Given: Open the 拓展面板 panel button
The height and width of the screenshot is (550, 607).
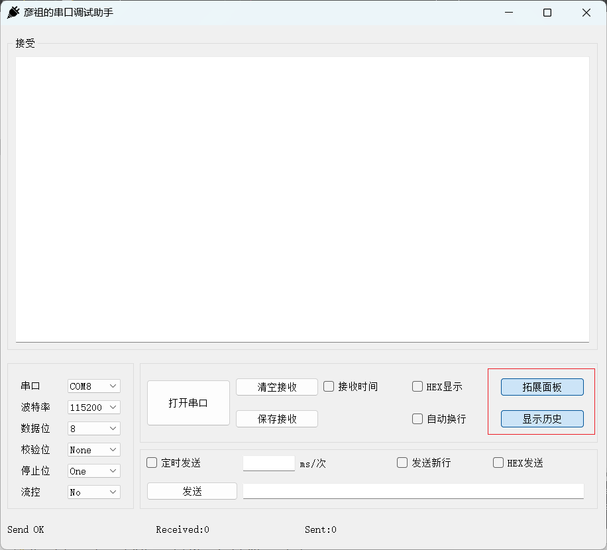Looking at the screenshot, I should pyautogui.click(x=542, y=387).
